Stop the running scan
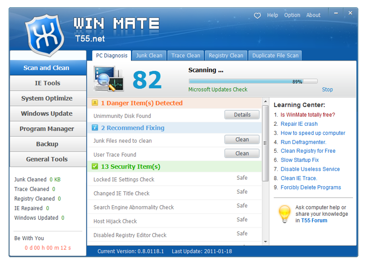This screenshot has width=373, height=271. click(x=327, y=90)
